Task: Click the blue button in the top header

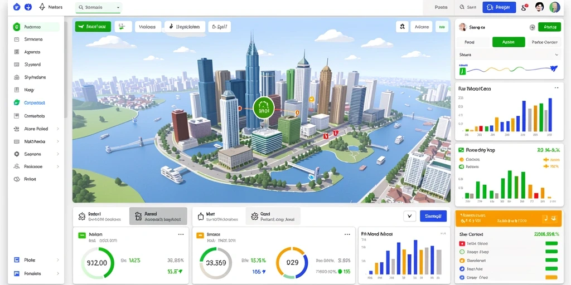Action: pos(499,7)
